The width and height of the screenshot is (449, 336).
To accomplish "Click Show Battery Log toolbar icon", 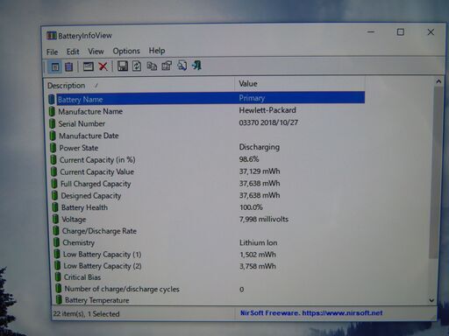I will pyautogui.click(x=69, y=66).
